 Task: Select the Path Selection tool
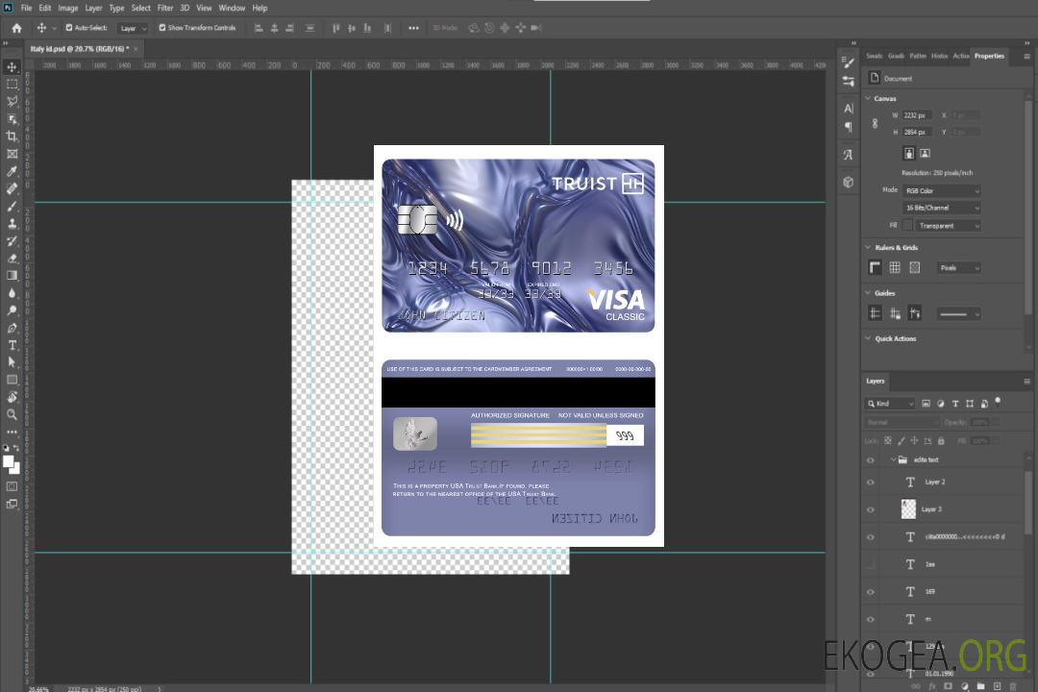click(12, 362)
